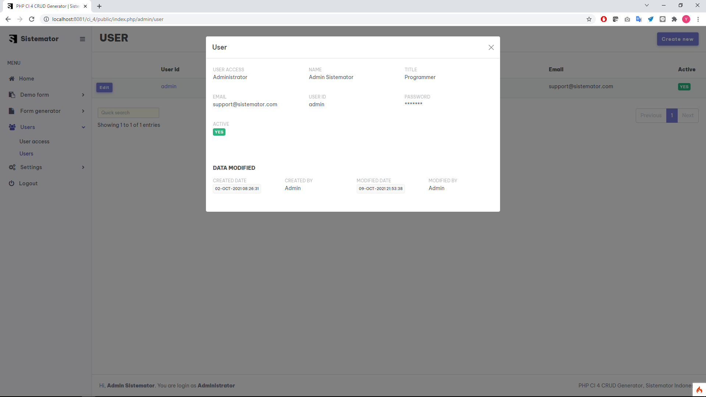
Task: Click the flame debug toolbar icon
Action: click(699, 390)
